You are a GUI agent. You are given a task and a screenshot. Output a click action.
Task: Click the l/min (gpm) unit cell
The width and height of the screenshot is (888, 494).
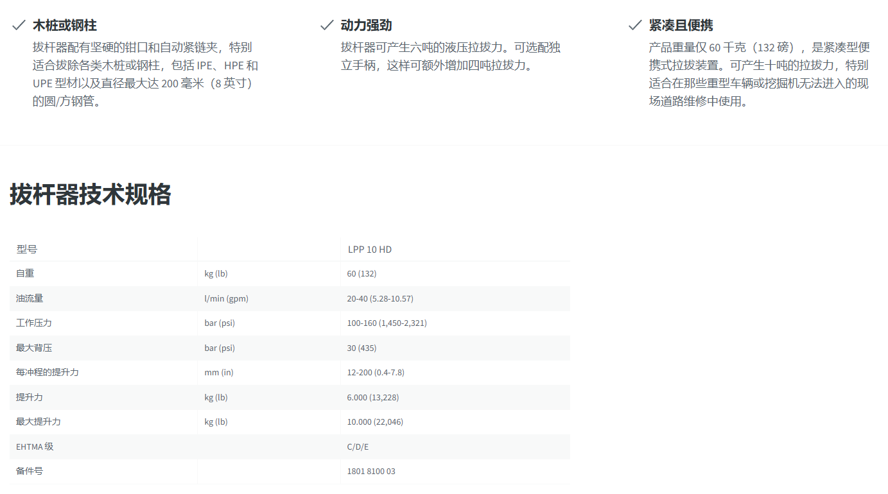click(227, 299)
